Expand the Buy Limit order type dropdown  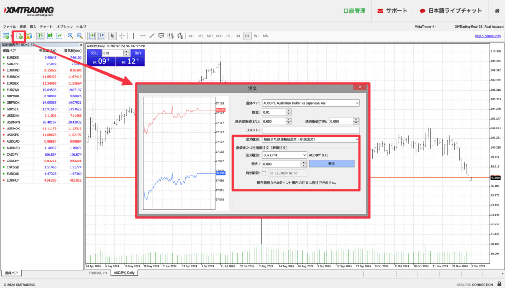(285, 155)
